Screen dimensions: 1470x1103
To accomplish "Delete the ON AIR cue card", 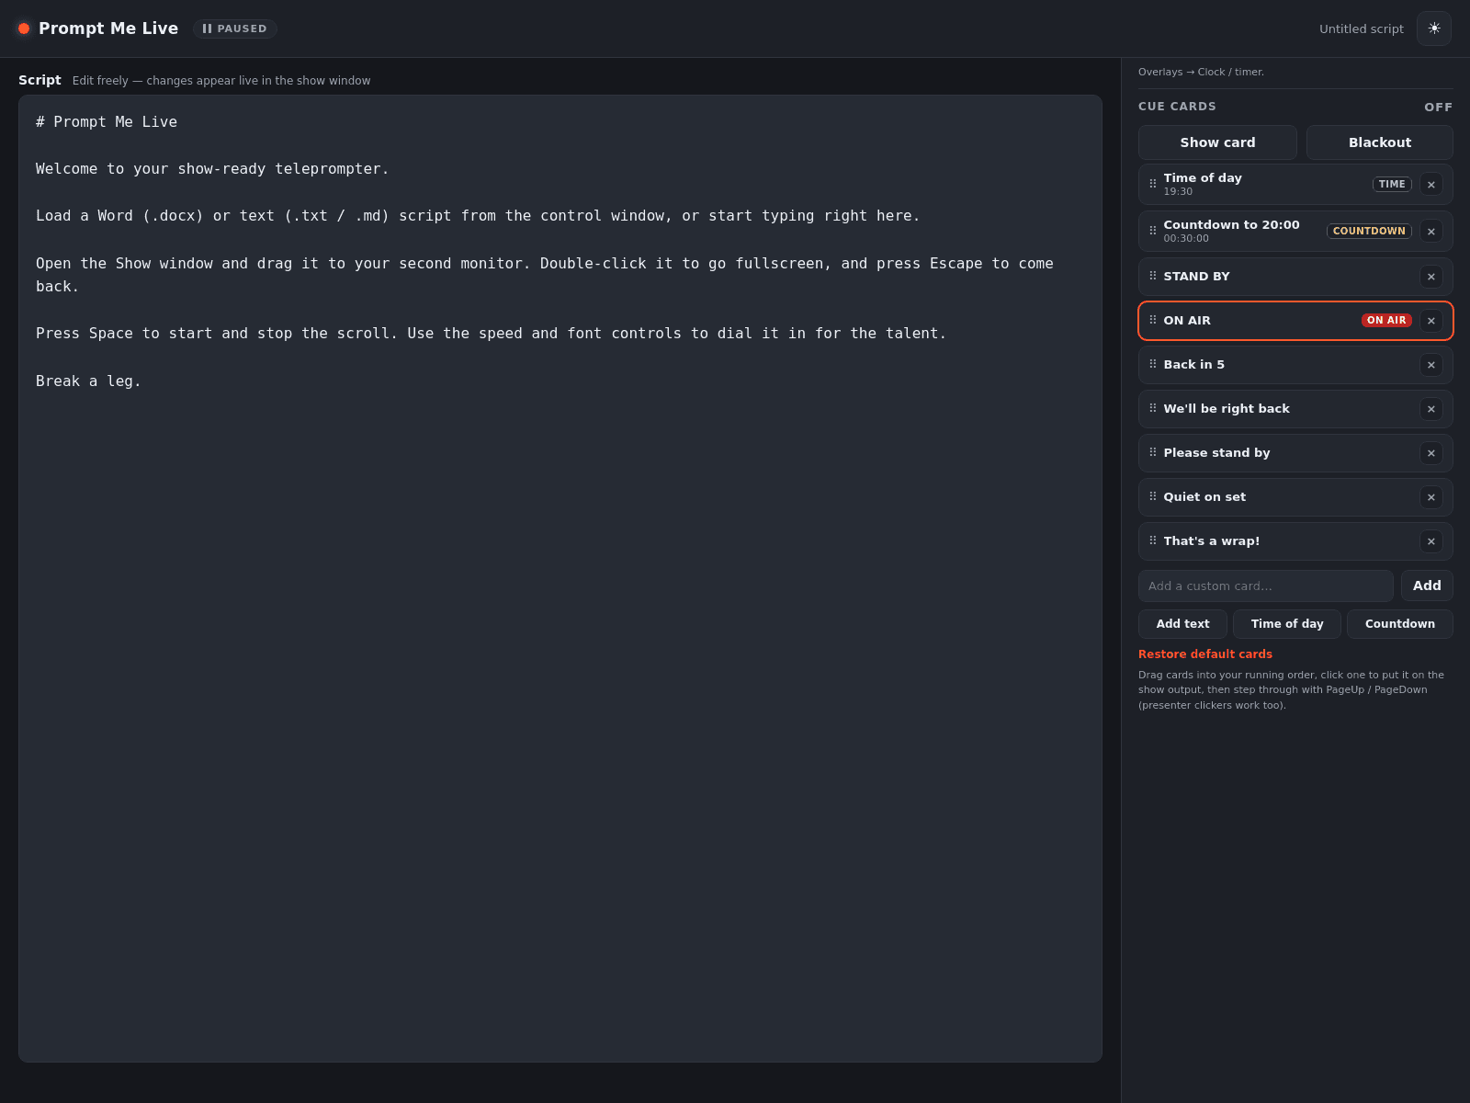I will (x=1430, y=321).
